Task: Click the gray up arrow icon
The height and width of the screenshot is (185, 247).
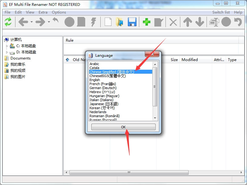Action: point(187,22)
